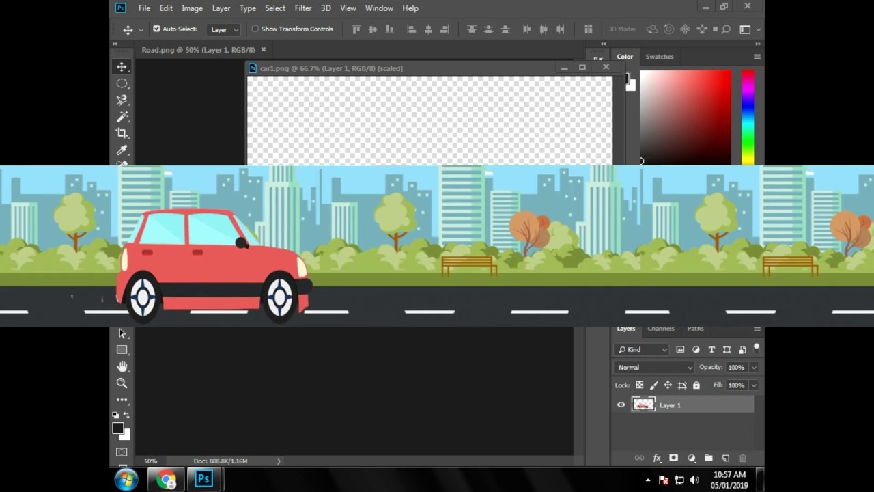This screenshot has width=874, height=492.
Task: Create a new layer group
Action: pos(708,458)
